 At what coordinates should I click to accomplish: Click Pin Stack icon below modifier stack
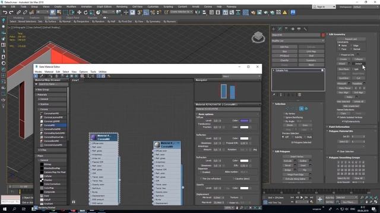pyautogui.click(x=274, y=95)
